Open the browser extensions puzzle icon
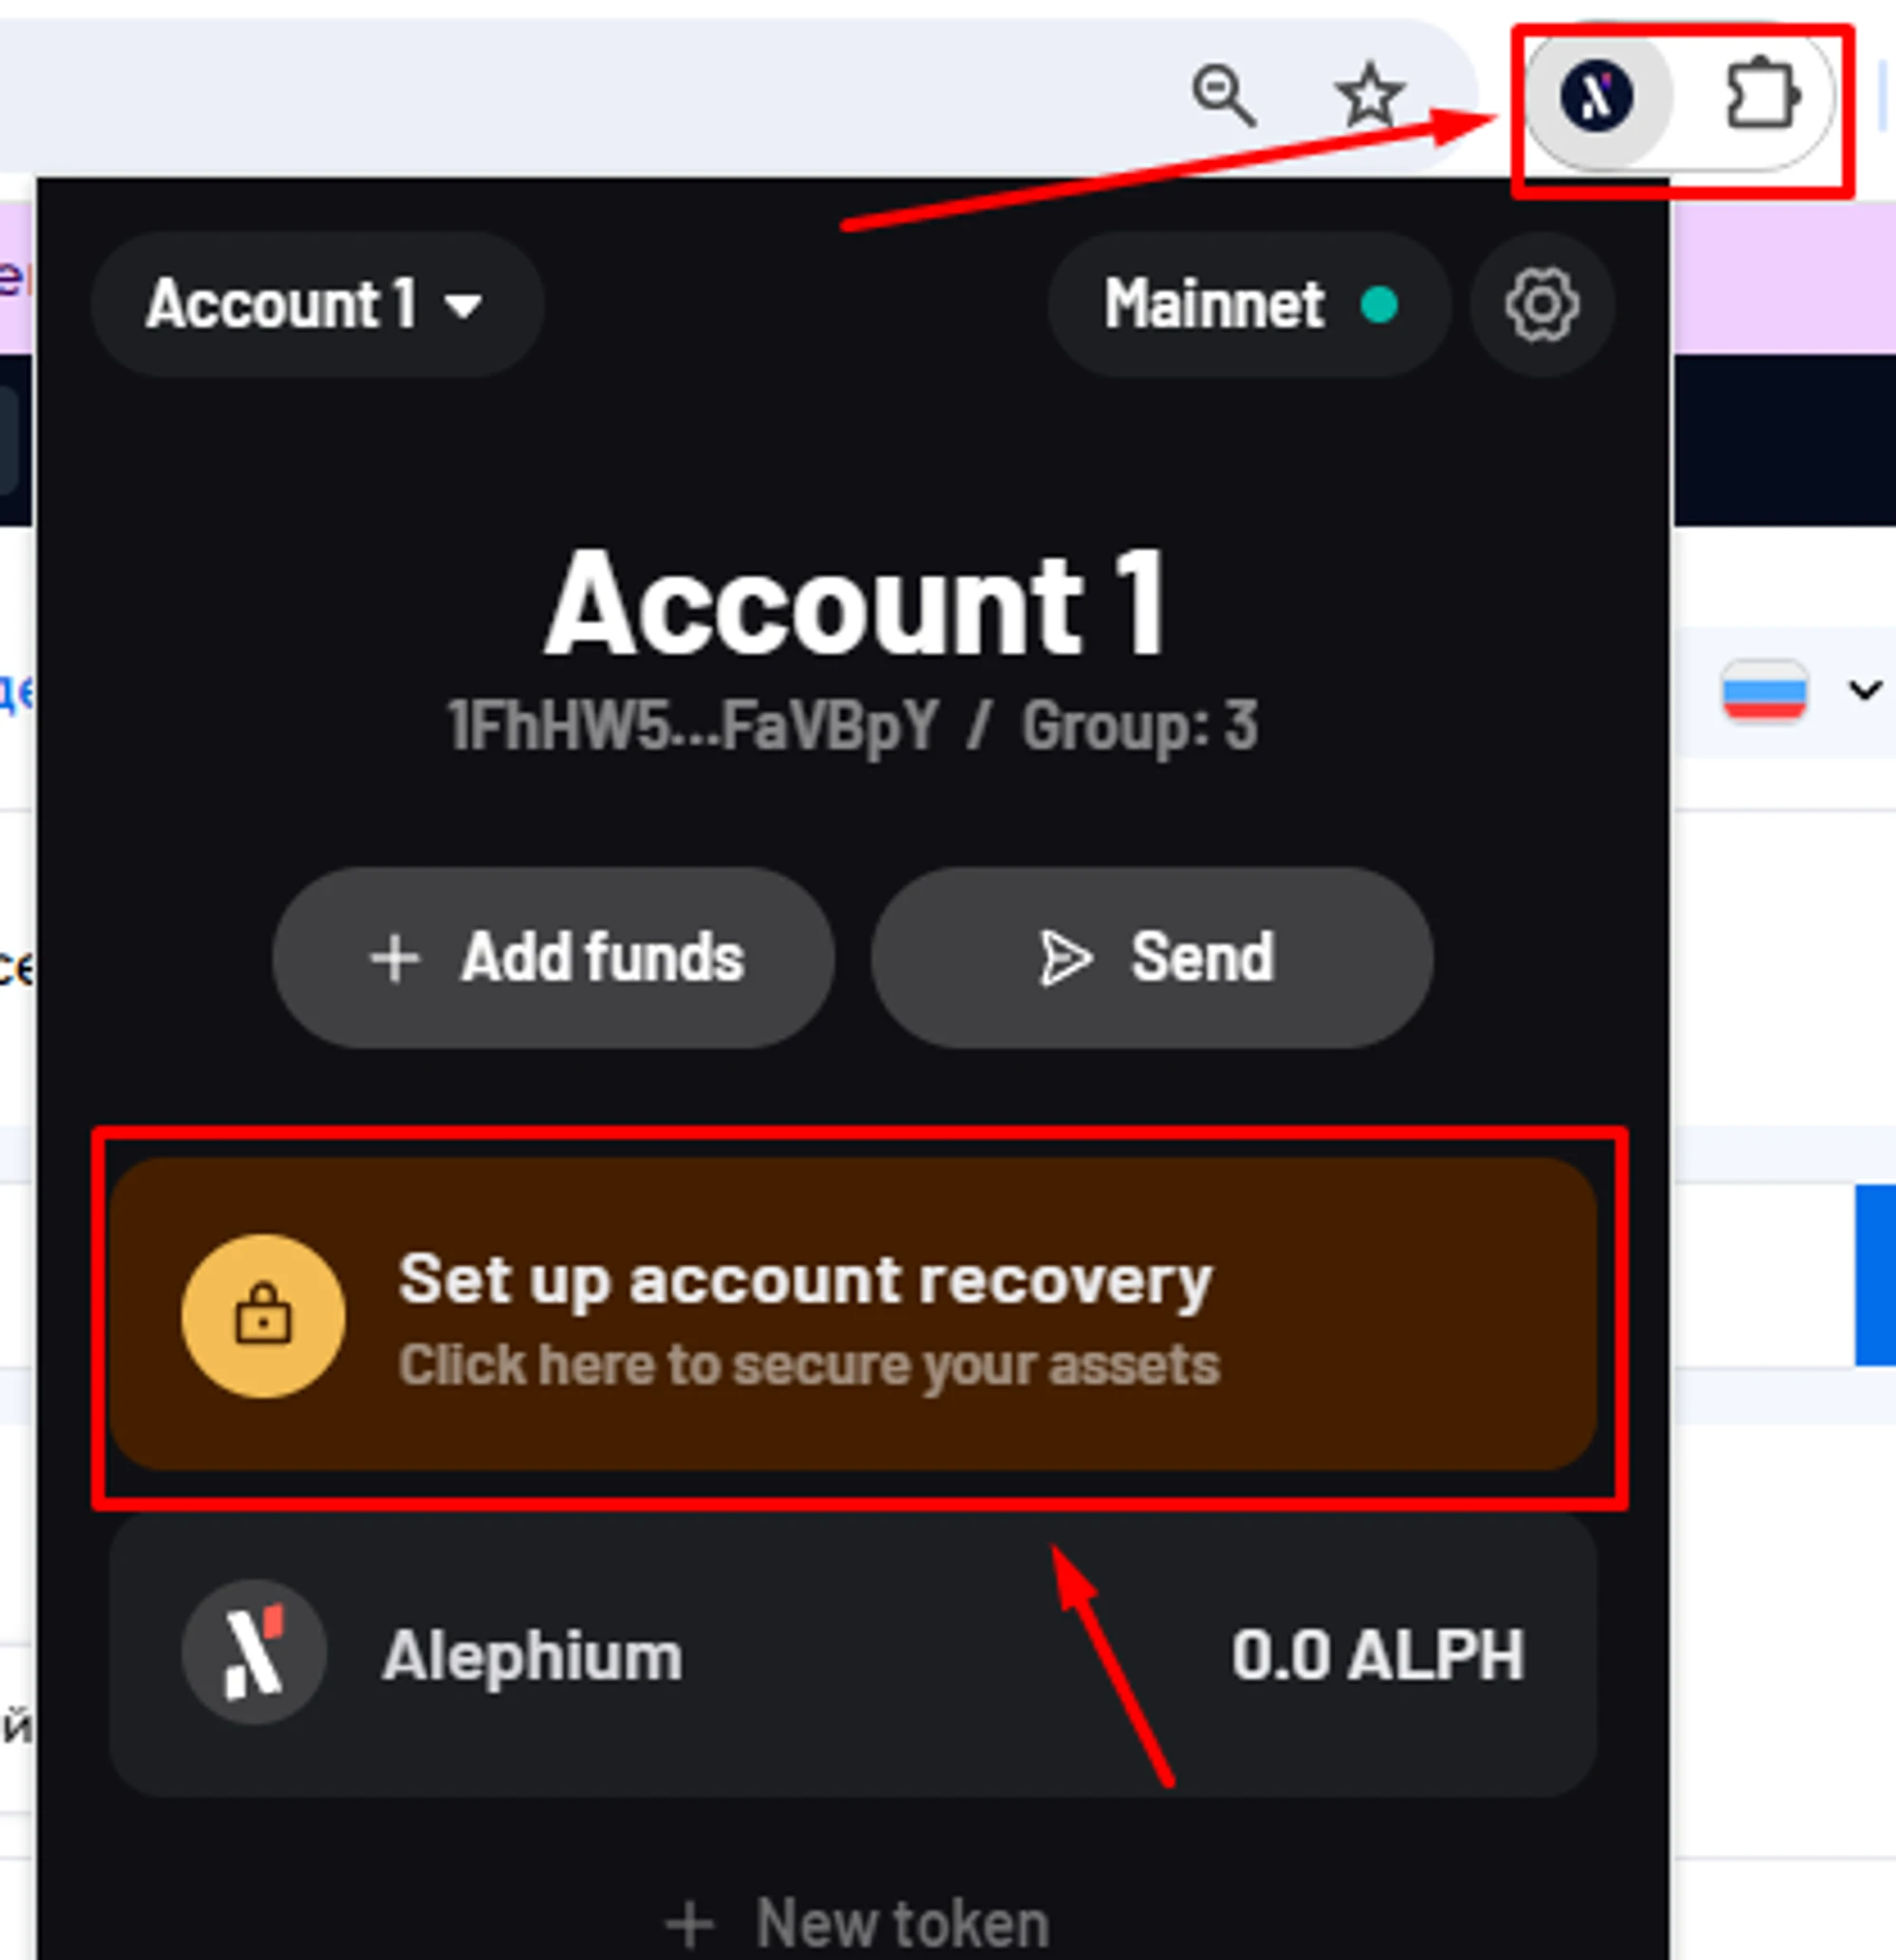The image size is (1896, 1960). 1762,96
